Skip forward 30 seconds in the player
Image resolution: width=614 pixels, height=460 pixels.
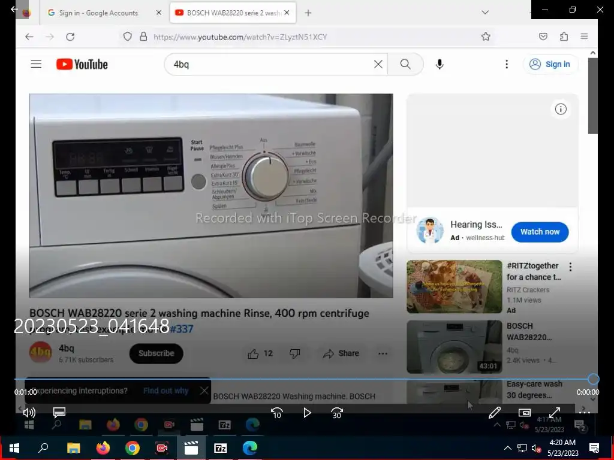[337, 413]
